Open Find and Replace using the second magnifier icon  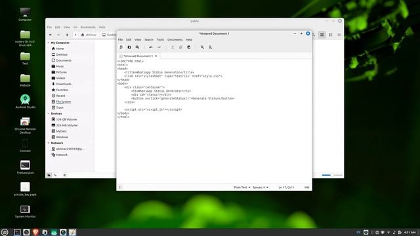click(210, 47)
